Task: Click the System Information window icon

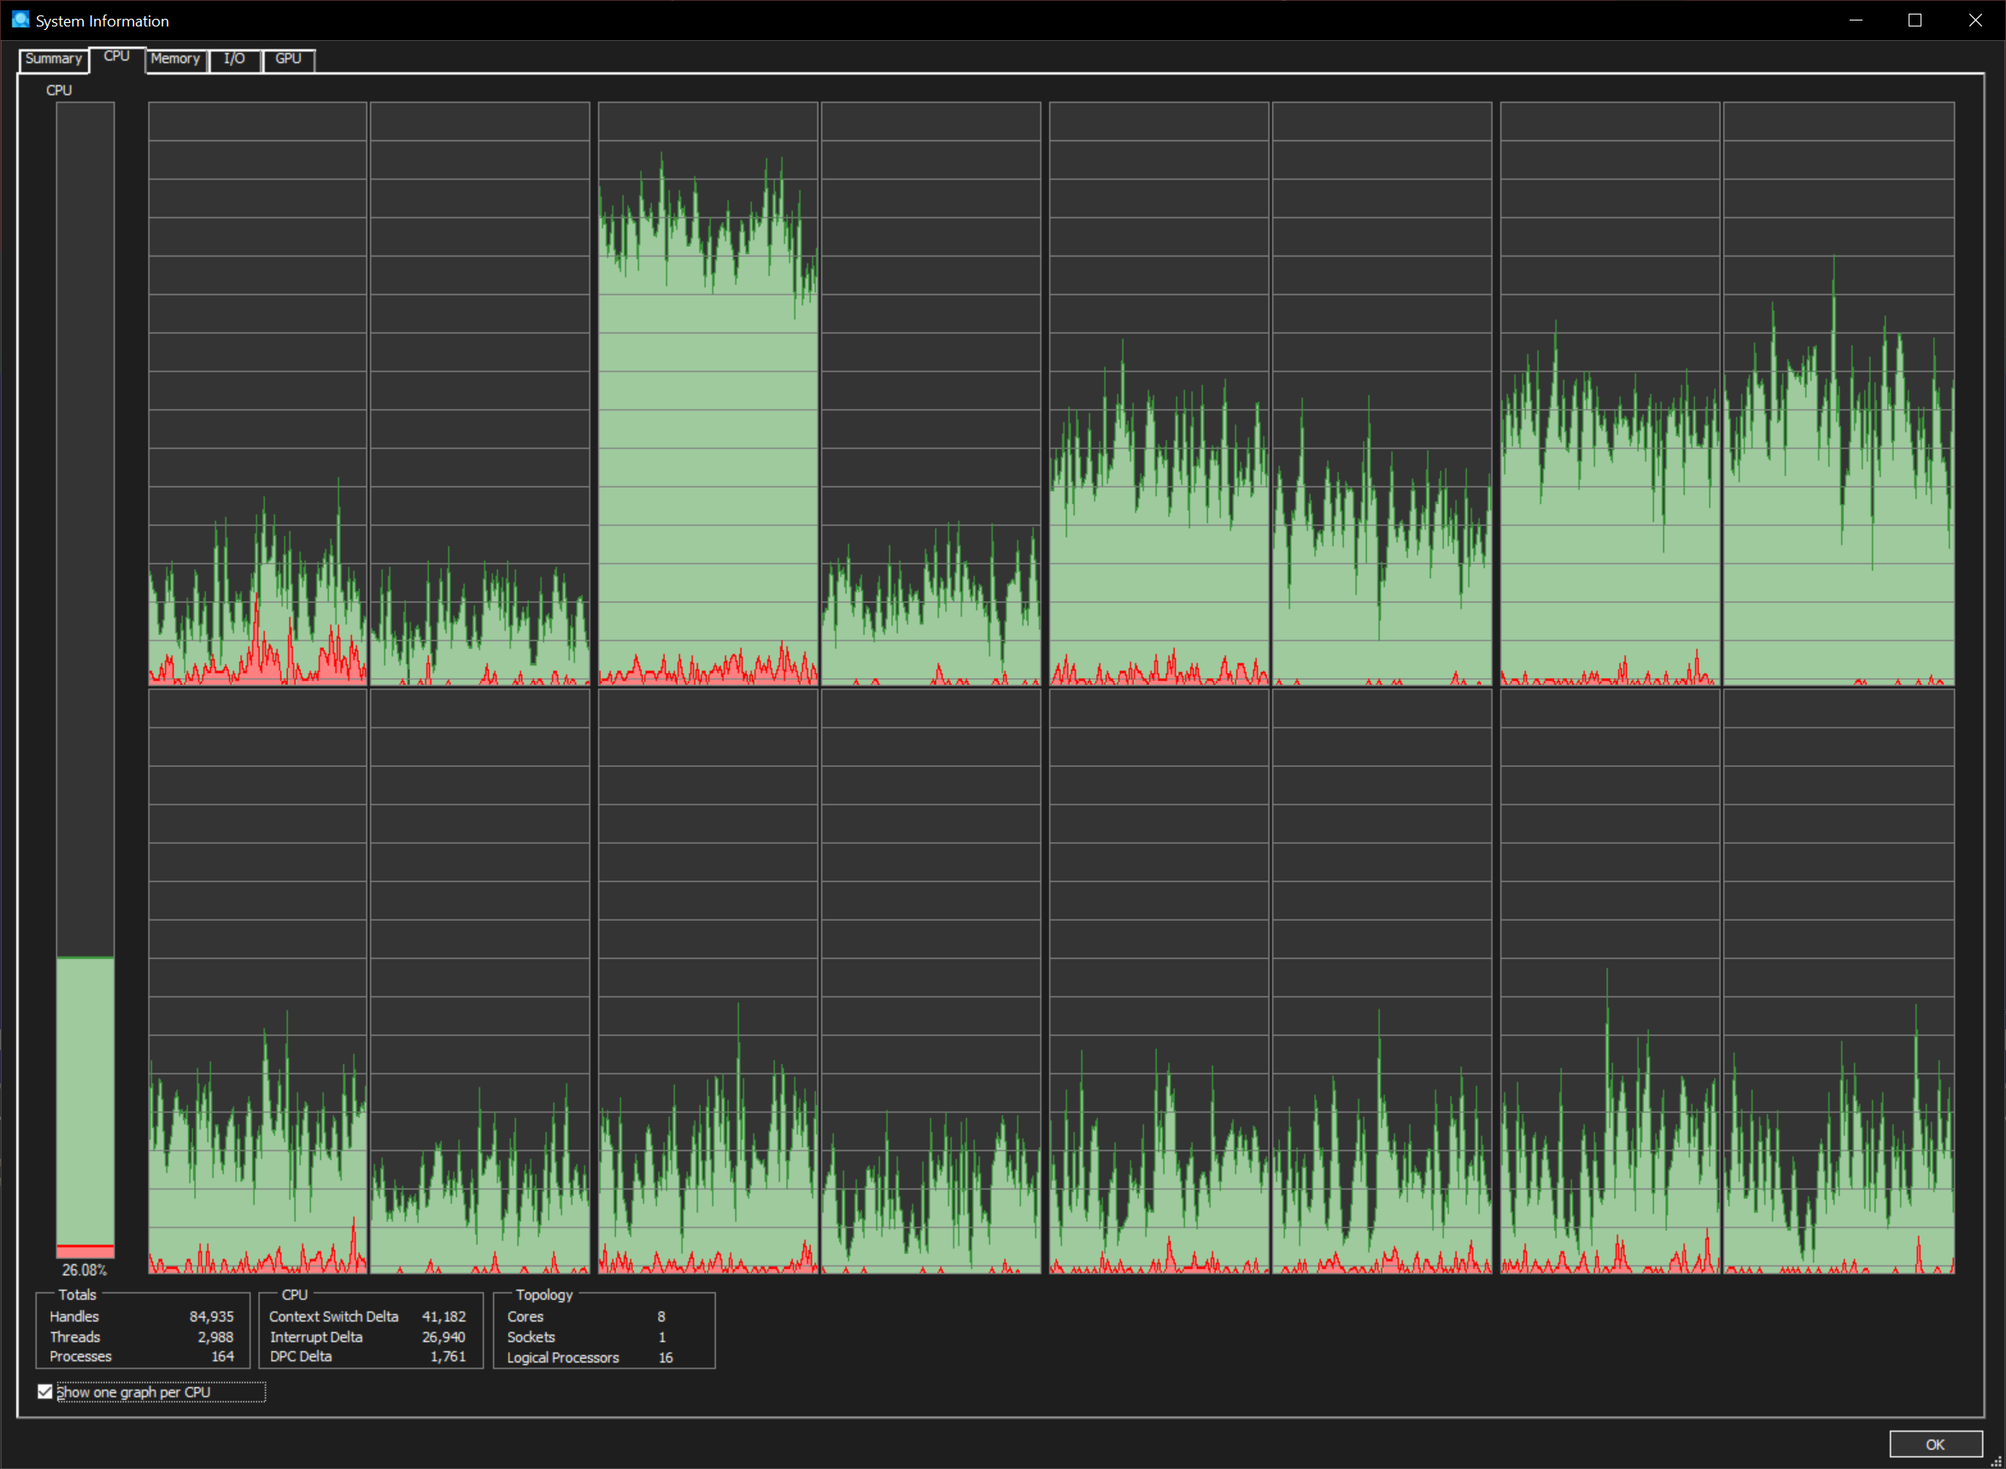Action: tap(20, 20)
